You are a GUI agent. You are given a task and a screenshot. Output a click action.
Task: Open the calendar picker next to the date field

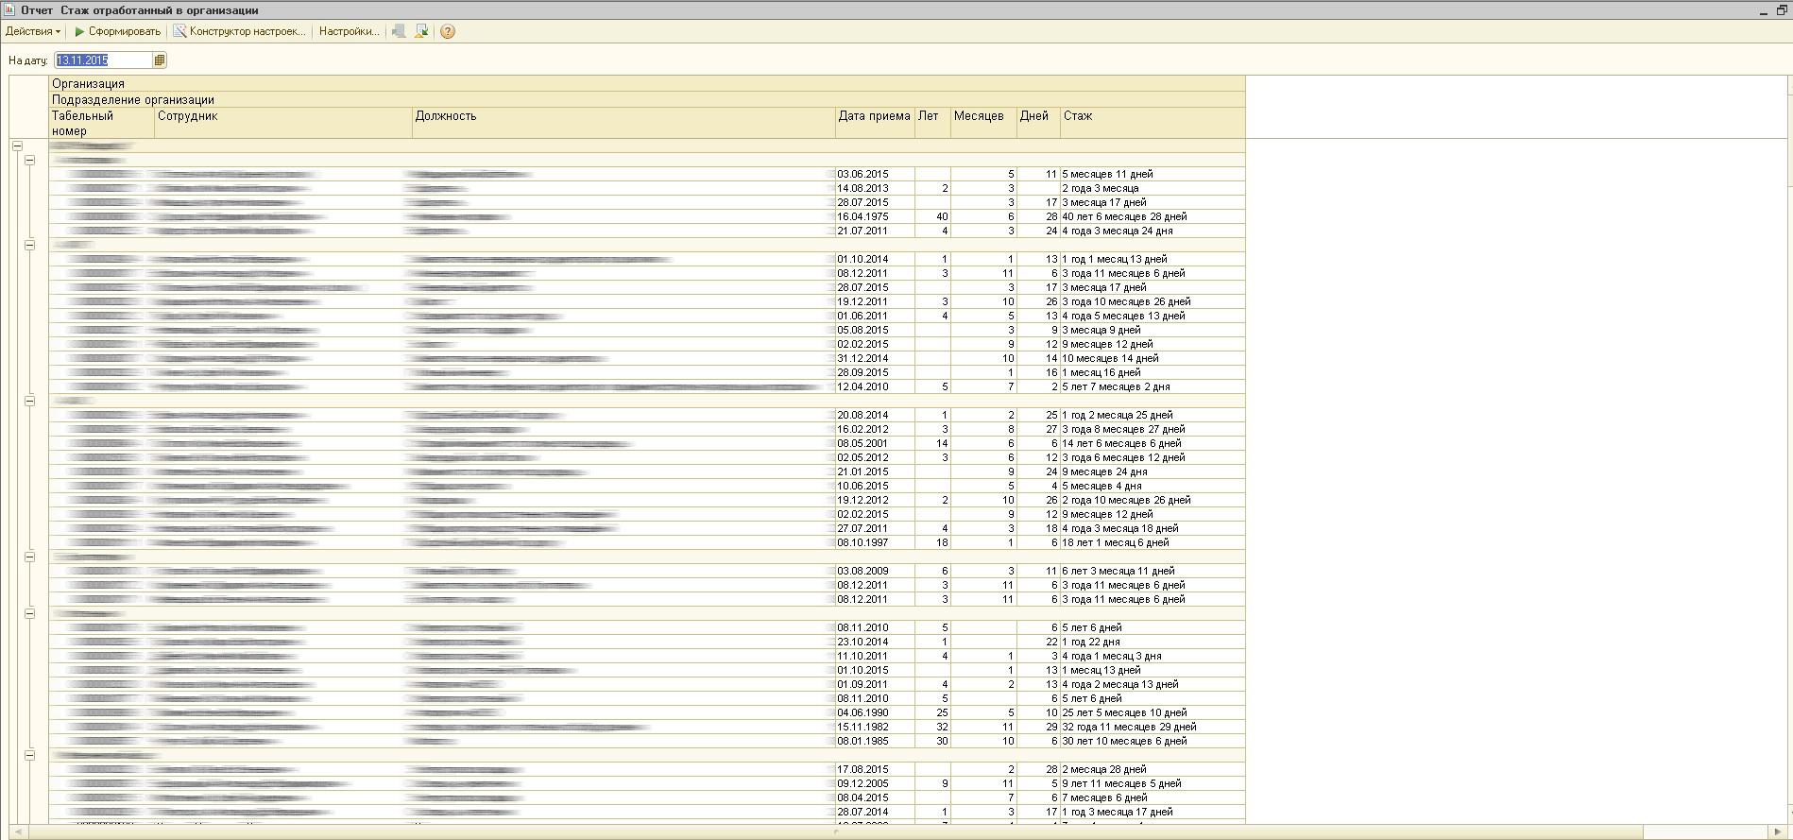coord(160,60)
